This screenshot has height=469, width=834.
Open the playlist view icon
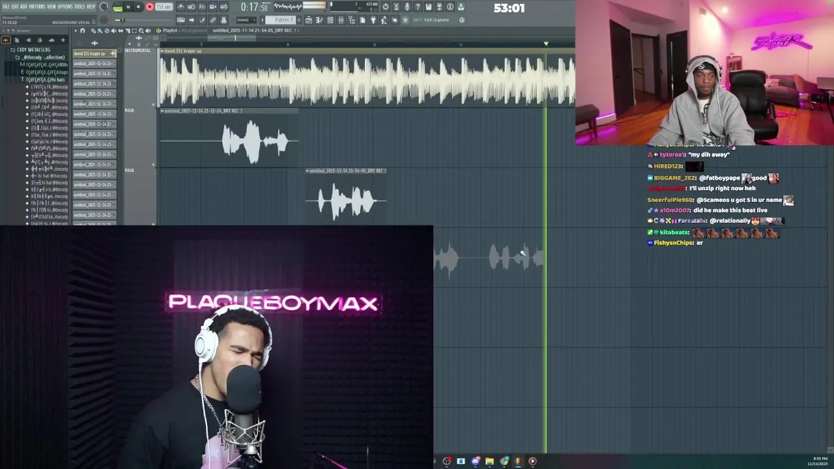click(309, 20)
